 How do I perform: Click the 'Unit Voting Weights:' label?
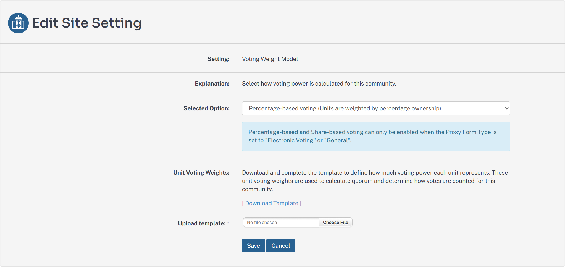(201, 173)
